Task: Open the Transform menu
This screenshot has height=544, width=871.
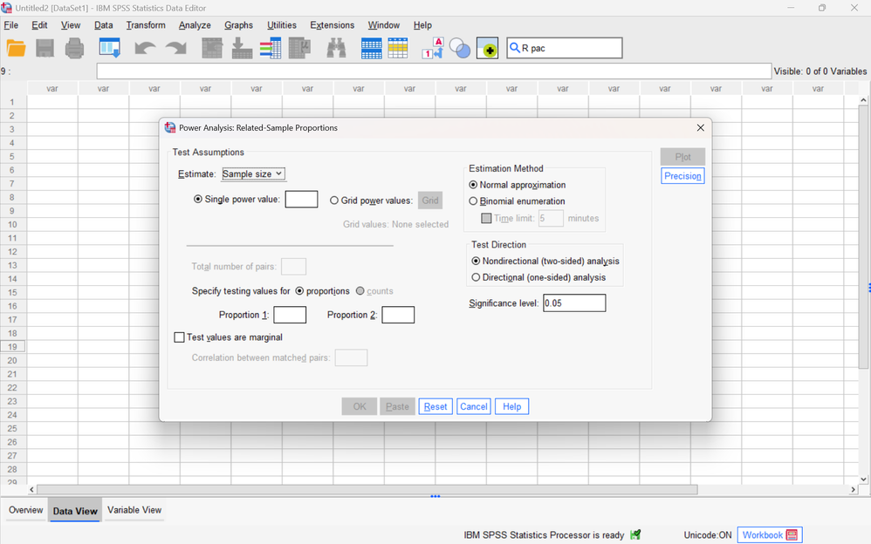Action: point(146,25)
